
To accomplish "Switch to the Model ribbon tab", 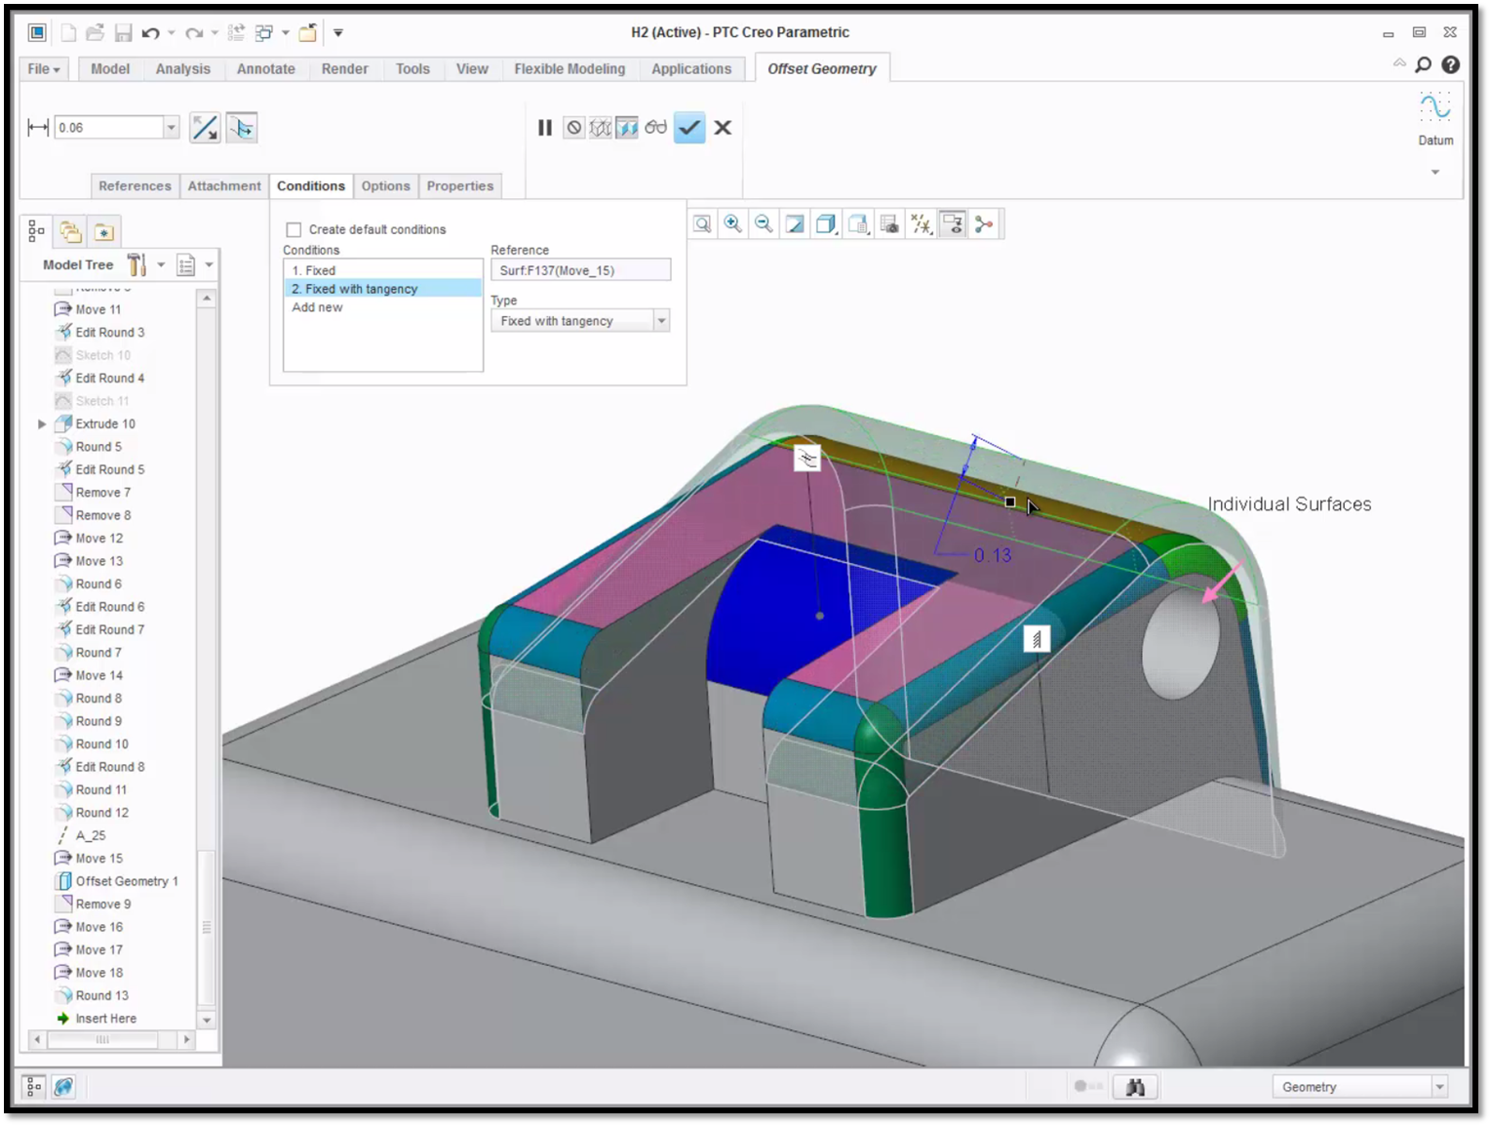I will tap(110, 69).
